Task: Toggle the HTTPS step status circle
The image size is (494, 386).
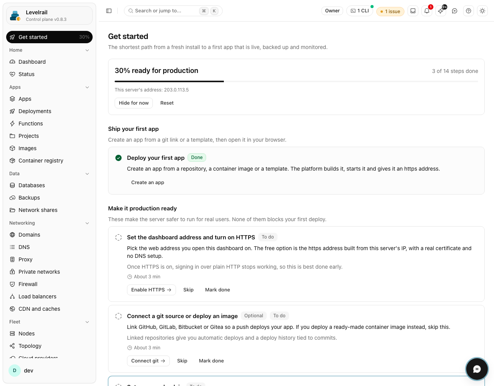Action: coord(118,237)
